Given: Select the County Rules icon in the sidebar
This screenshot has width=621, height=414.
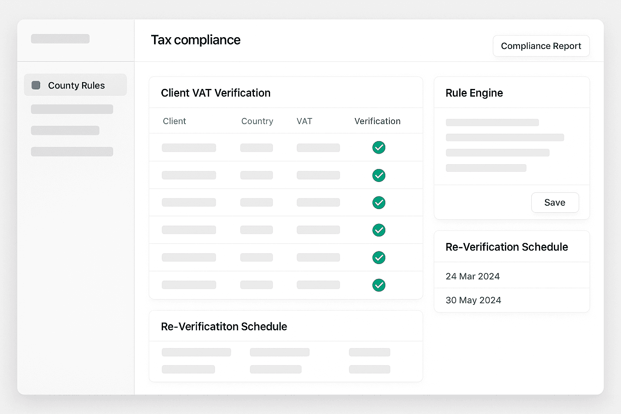Looking at the screenshot, I should [36, 85].
